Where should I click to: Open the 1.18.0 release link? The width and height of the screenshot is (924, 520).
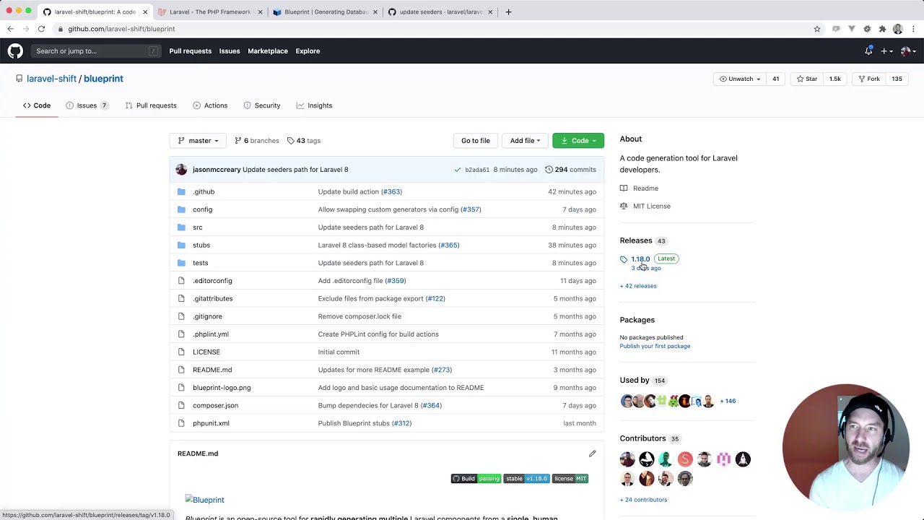pos(640,259)
